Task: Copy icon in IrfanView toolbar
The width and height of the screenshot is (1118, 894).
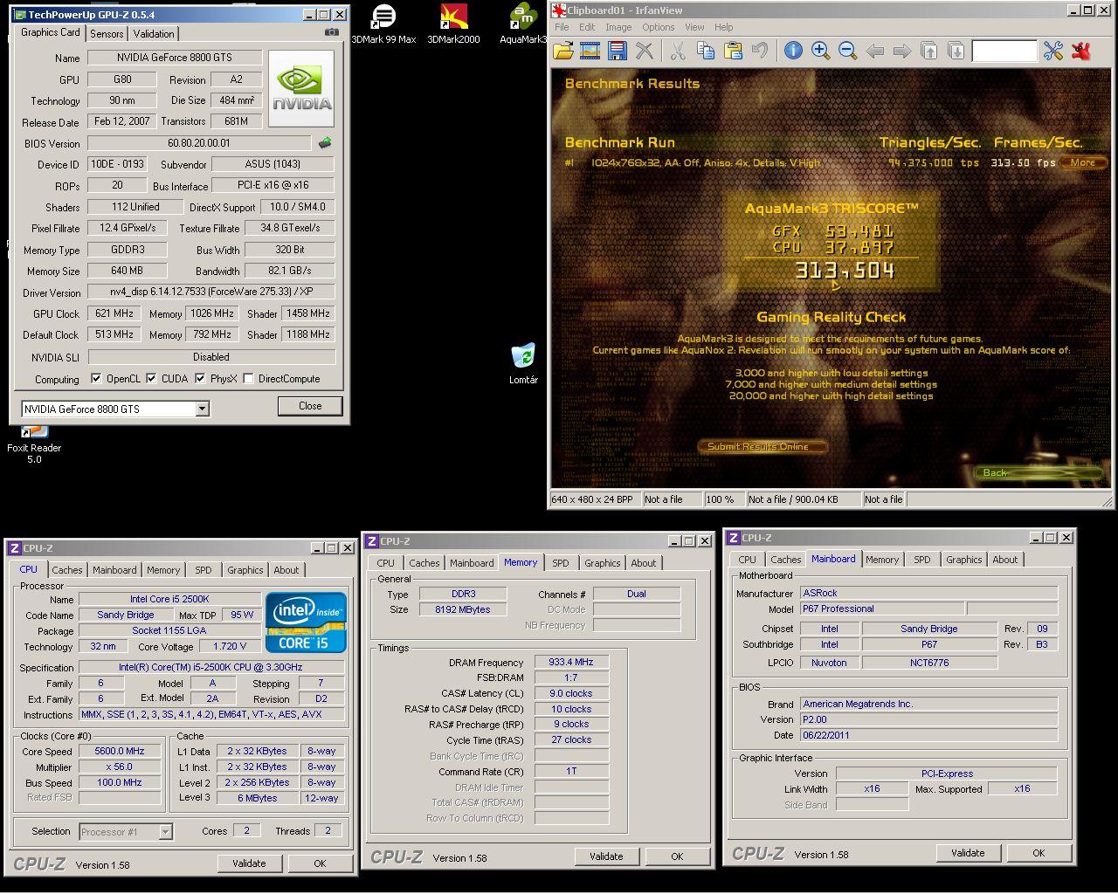Action: tap(706, 51)
